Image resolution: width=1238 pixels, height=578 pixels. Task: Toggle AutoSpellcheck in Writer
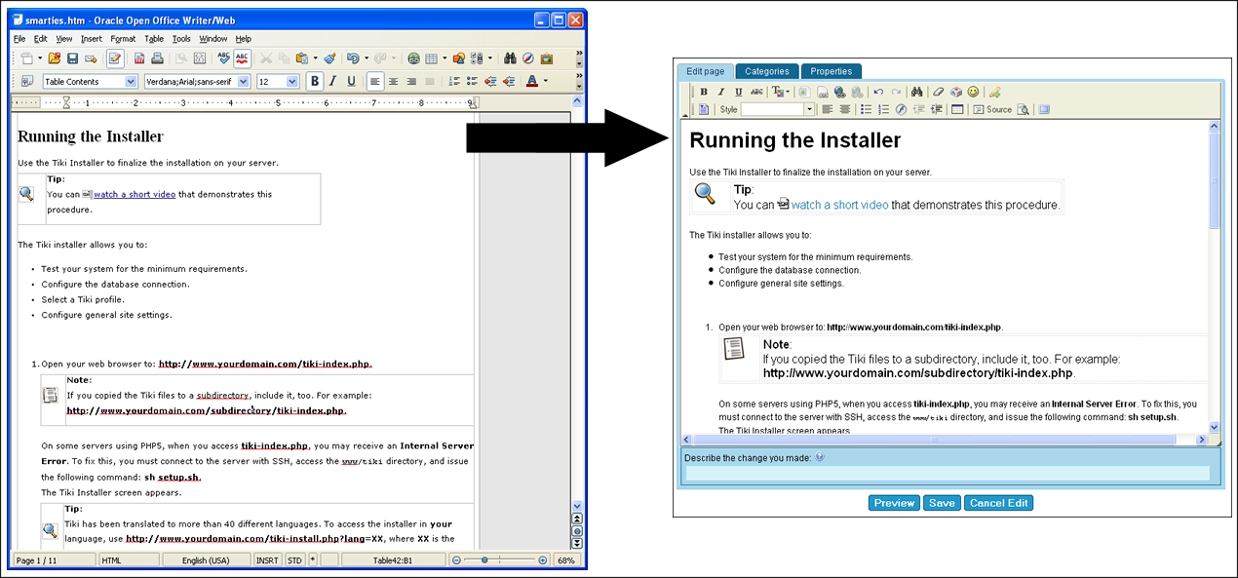pyautogui.click(x=243, y=58)
